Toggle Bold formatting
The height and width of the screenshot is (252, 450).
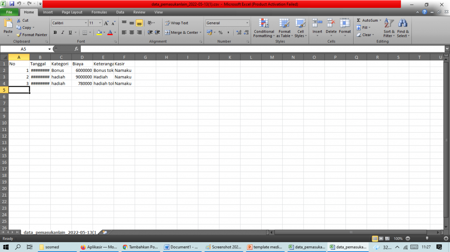[x=55, y=33]
